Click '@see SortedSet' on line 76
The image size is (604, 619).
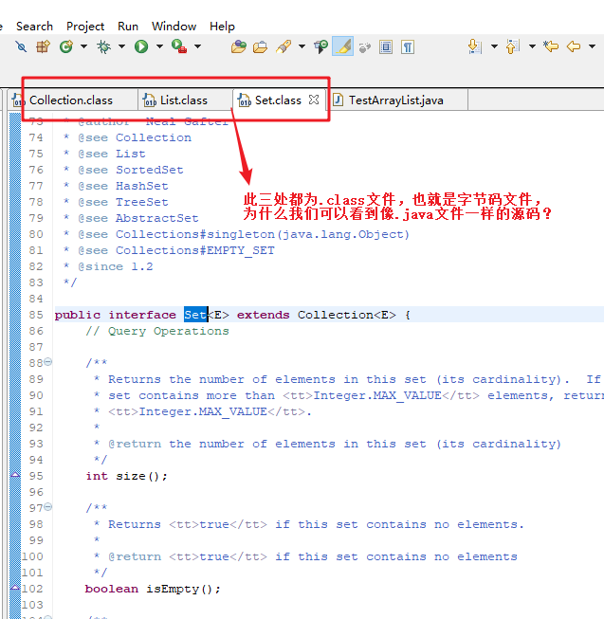pos(131,170)
